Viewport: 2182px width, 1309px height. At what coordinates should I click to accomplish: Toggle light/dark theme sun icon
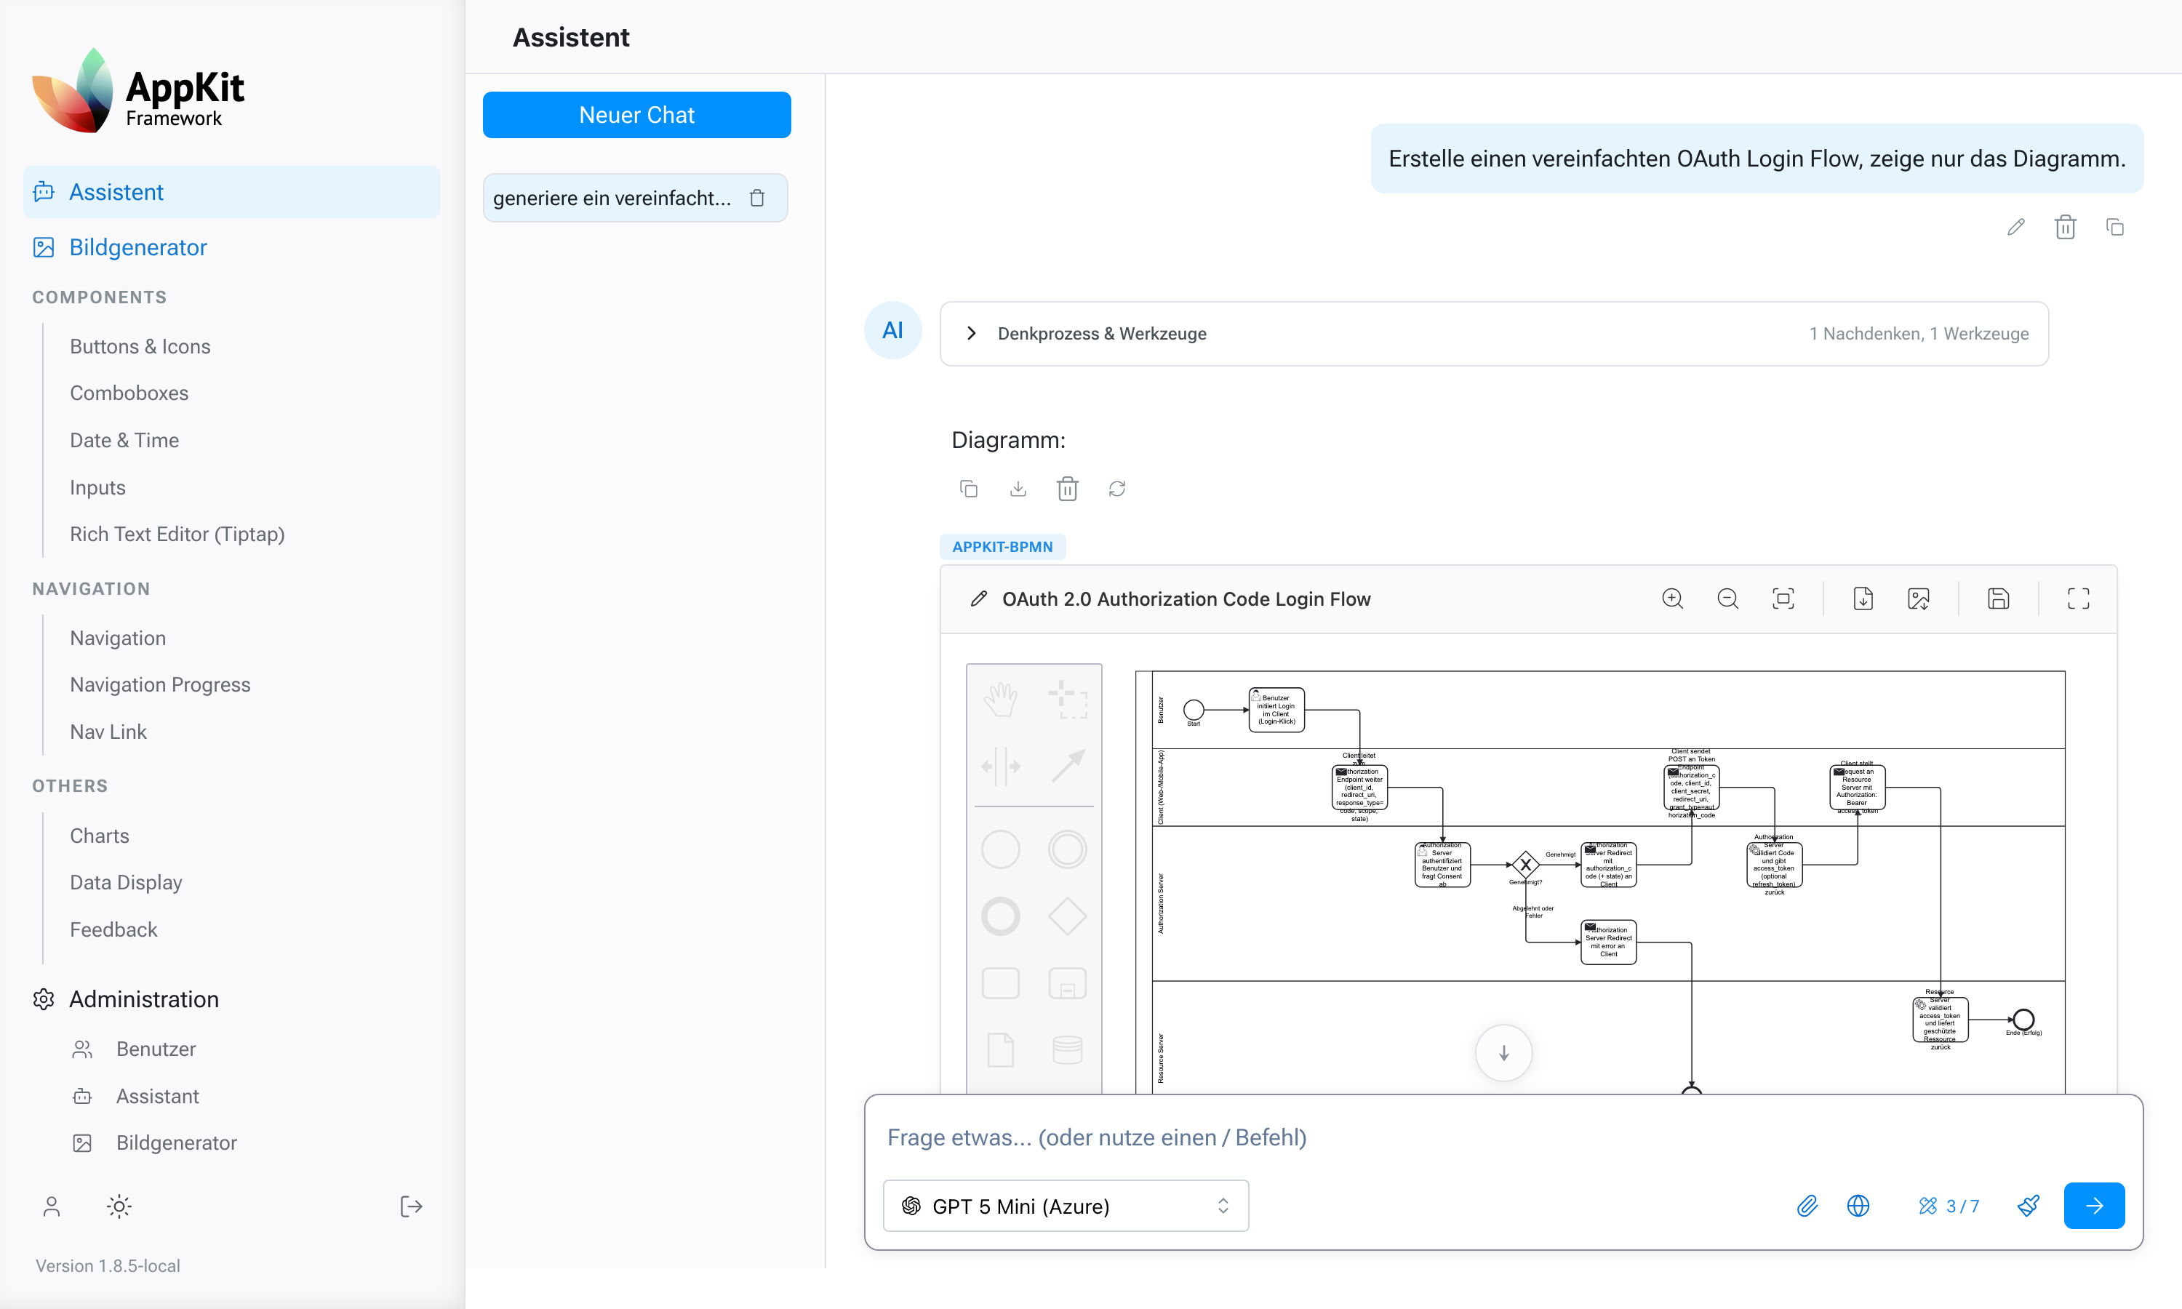(x=118, y=1206)
